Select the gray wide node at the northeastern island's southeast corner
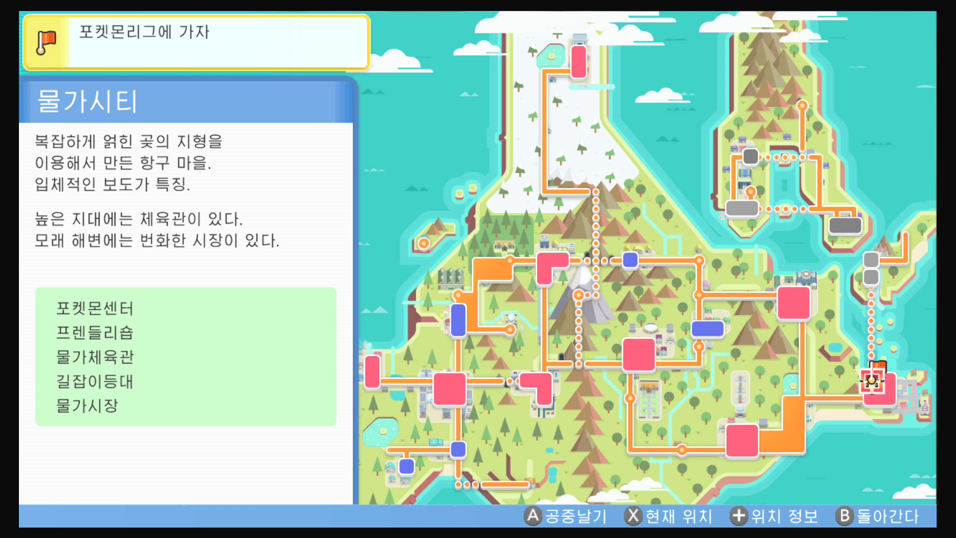The height and width of the screenshot is (538, 956). [845, 225]
